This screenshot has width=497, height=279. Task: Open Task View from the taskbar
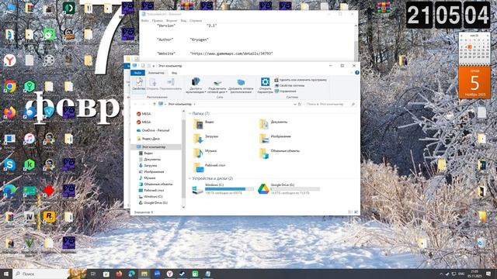coord(93,274)
